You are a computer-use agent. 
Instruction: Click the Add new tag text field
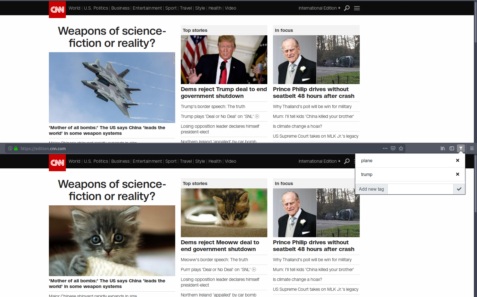(420, 189)
